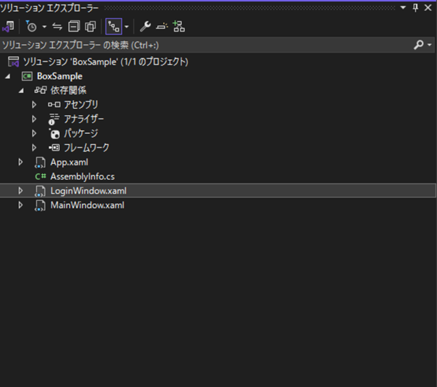Toggle auto-hide pin for Solution Explorer
The width and height of the screenshot is (437, 387).
415,7
